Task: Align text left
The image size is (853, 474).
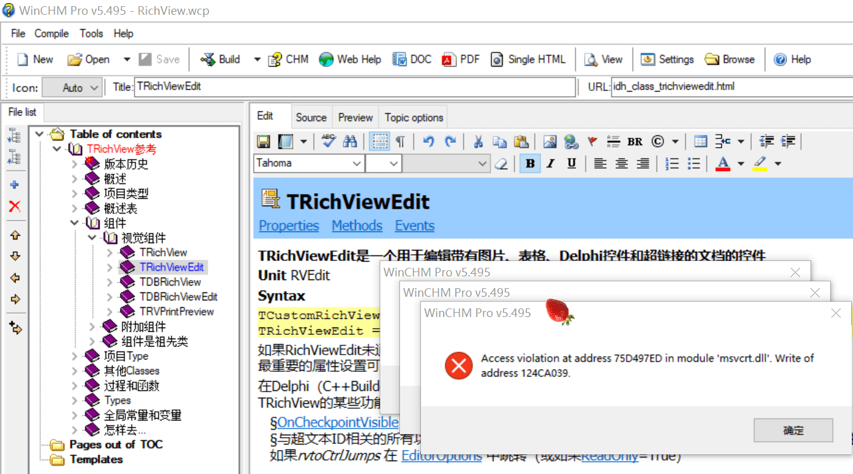Action: 600,163
